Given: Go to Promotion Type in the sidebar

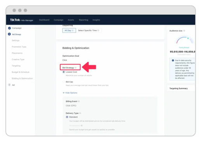Looking at the screenshot, I should pos(19,47).
